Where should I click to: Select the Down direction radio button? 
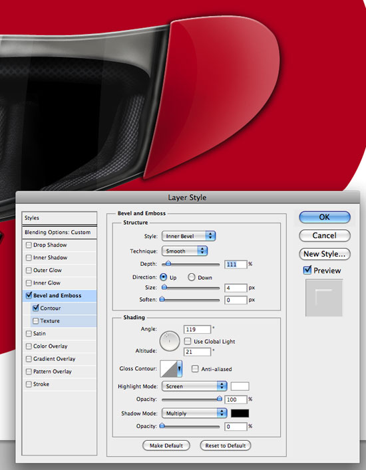tap(192, 277)
